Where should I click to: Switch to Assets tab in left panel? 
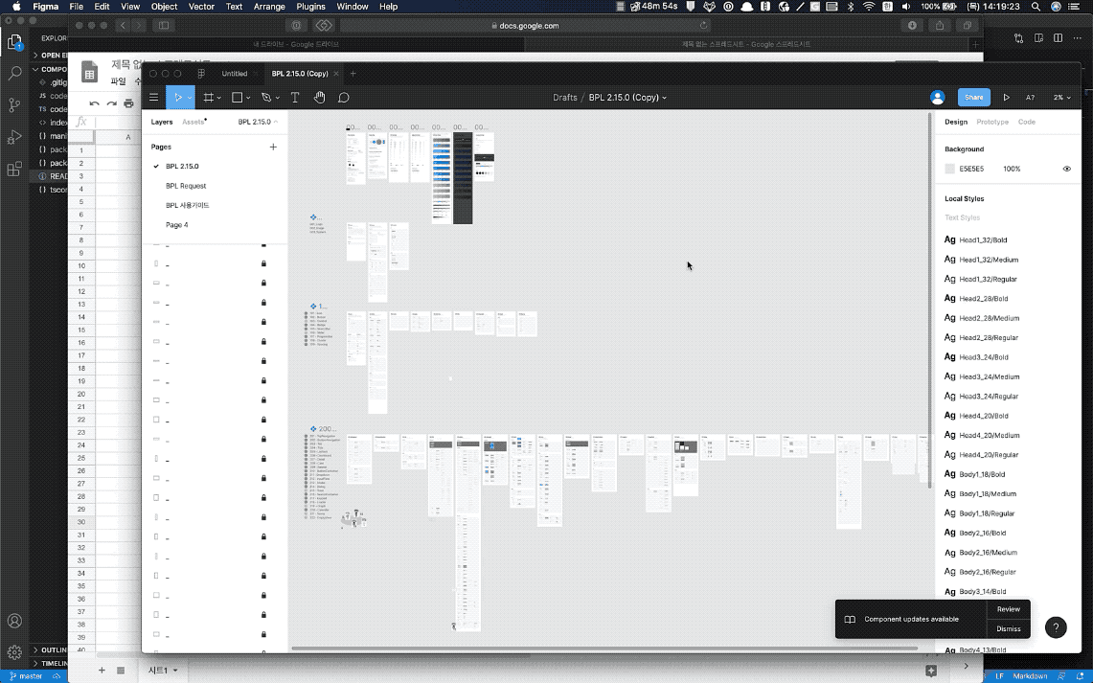click(194, 122)
